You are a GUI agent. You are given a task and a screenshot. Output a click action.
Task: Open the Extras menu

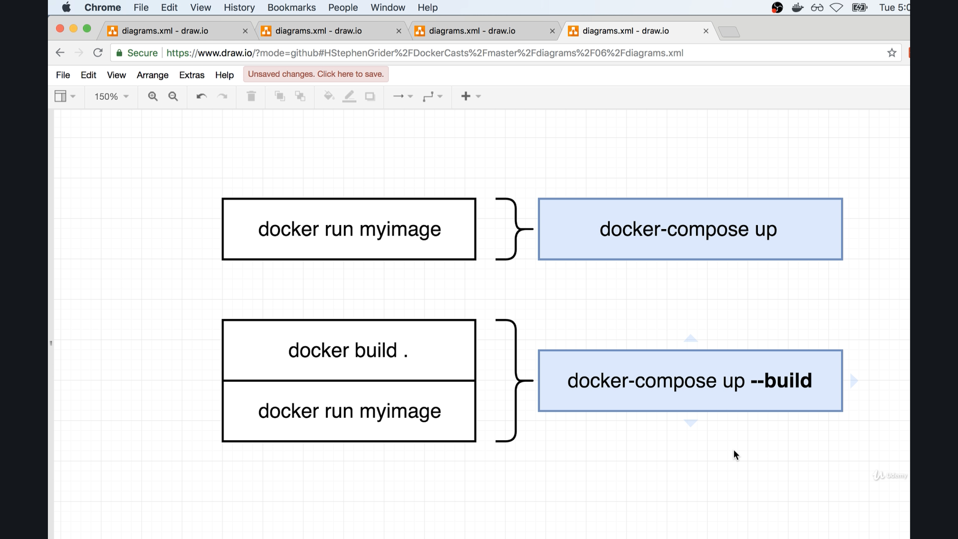(192, 75)
